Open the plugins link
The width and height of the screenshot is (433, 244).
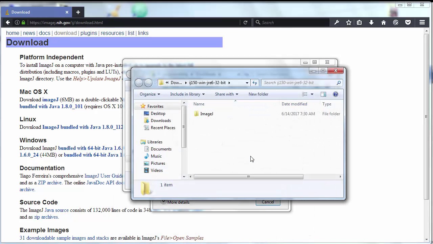tap(89, 33)
